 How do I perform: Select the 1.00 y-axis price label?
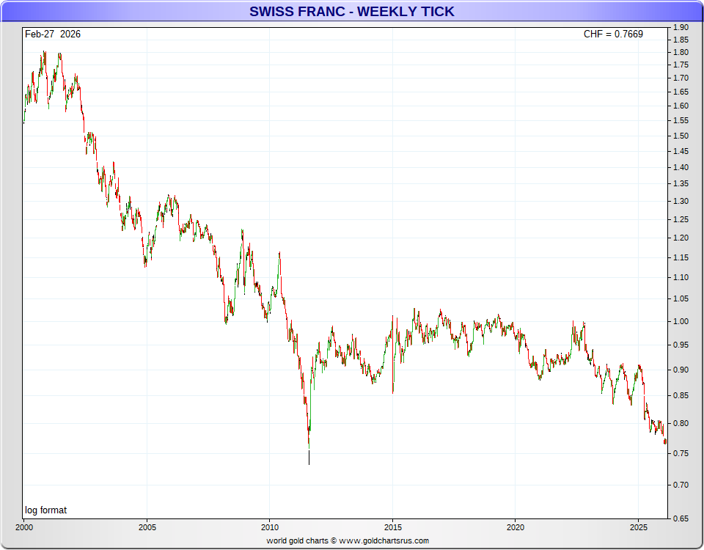coord(681,321)
